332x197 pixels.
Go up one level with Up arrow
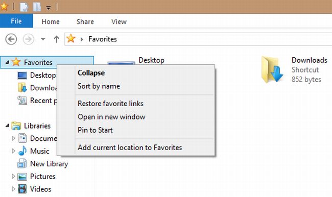[x=56, y=39]
